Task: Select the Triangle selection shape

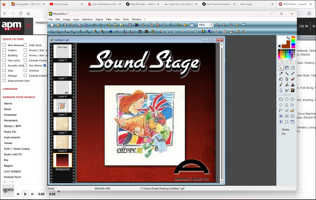Action: 287,105
